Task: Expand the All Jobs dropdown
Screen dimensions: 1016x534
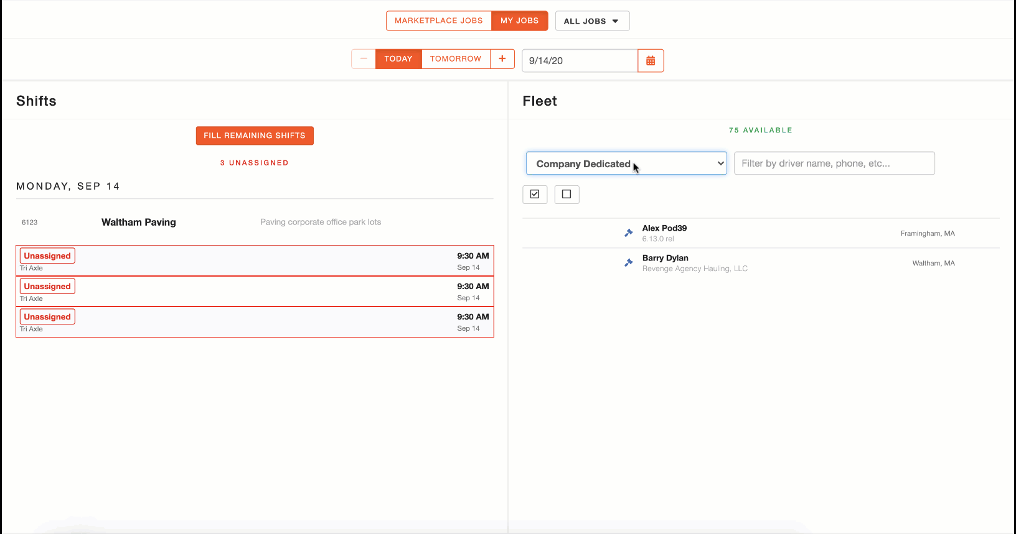Action: (x=592, y=21)
